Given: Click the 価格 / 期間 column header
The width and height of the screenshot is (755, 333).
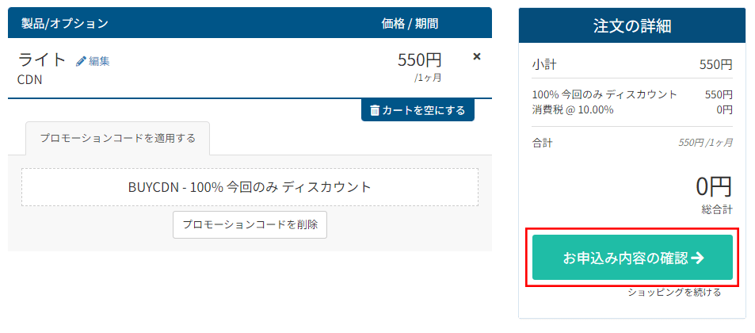Looking at the screenshot, I should point(410,24).
